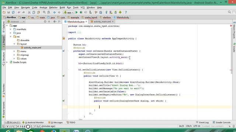The height and width of the screenshot is (132, 236).
Task: Collapse the layout folder arrow
Action: point(14,44)
